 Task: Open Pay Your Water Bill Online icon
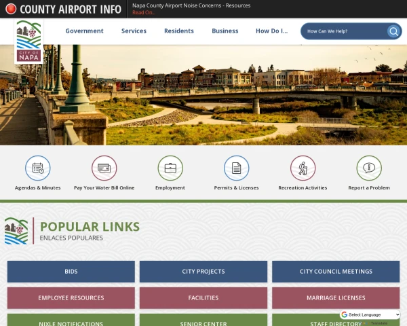(104, 168)
